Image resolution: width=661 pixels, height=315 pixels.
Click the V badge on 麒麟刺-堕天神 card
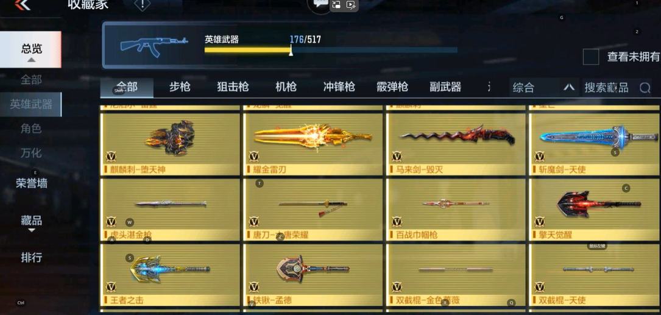[111, 157]
